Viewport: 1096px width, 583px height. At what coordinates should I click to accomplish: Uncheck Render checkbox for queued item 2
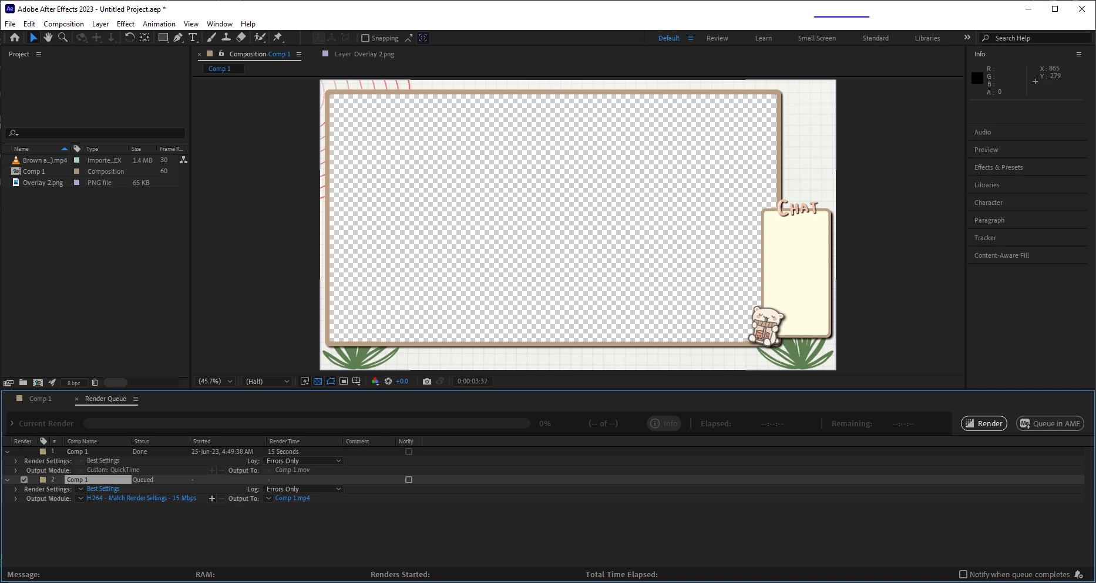[x=24, y=480]
